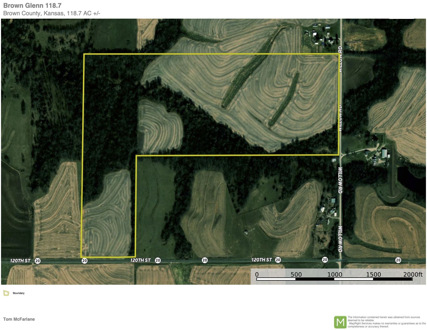This screenshot has height=330, width=427.
Task: Click the 2000ft label on the scale bar
Action: point(413,274)
